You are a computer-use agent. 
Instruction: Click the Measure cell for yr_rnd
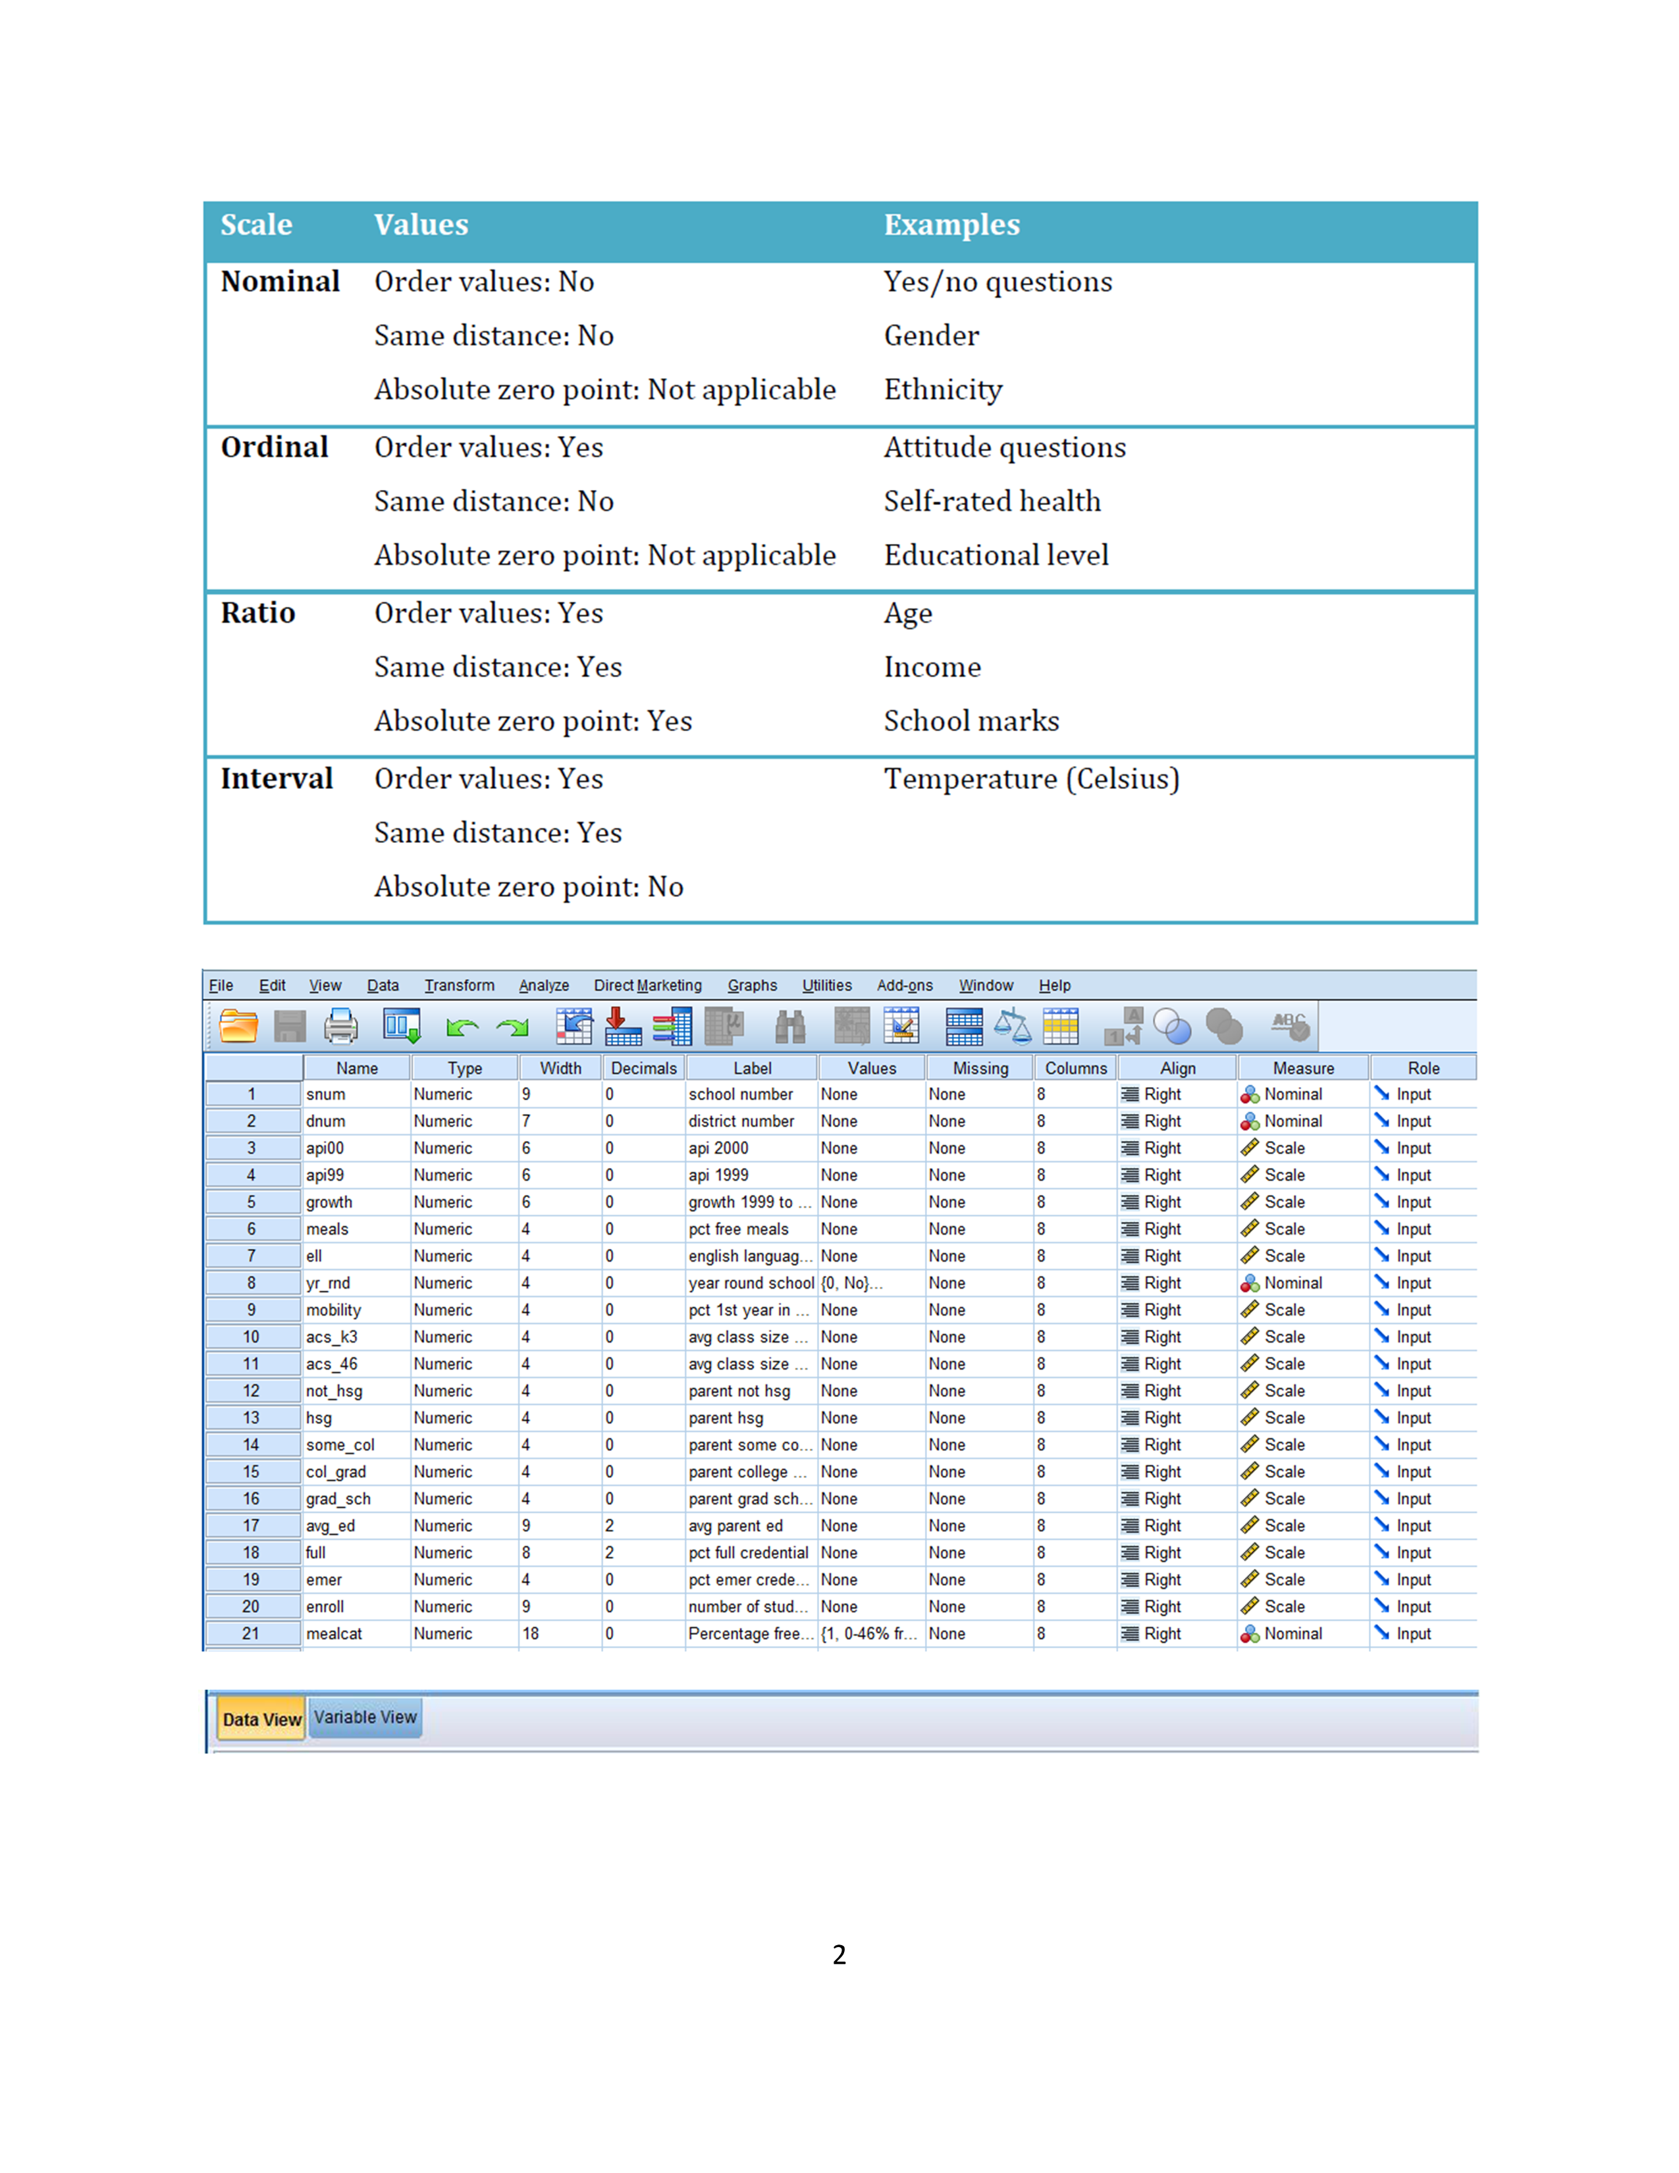tap(1302, 1283)
